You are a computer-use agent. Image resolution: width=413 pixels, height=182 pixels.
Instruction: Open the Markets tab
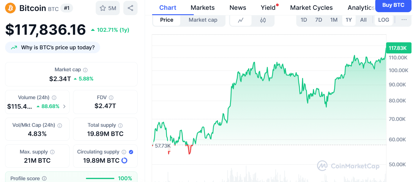(x=203, y=8)
